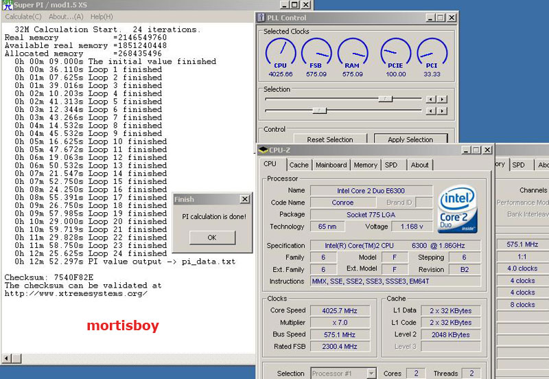Viewport: 549px width, 379px height.
Task: Click the Level 2 cache value 2048 KBytes
Action: click(451, 335)
